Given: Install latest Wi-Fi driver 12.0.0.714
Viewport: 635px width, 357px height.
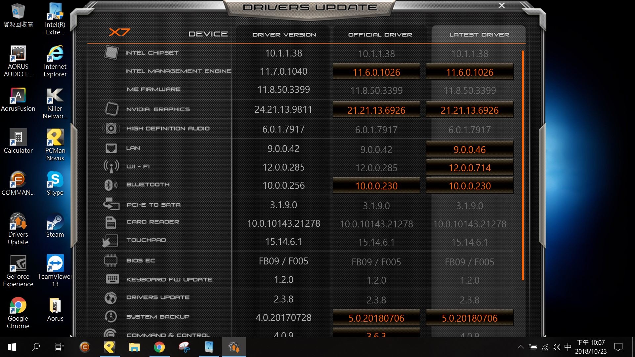Looking at the screenshot, I should tap(470, 168).
